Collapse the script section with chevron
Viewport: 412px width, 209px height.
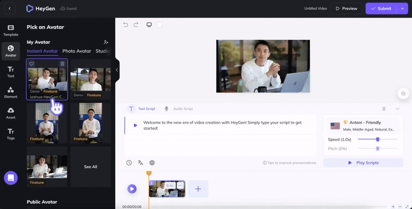[398, 109]
